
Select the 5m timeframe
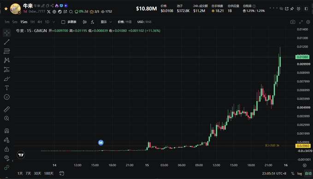click(x=15, y=22)
